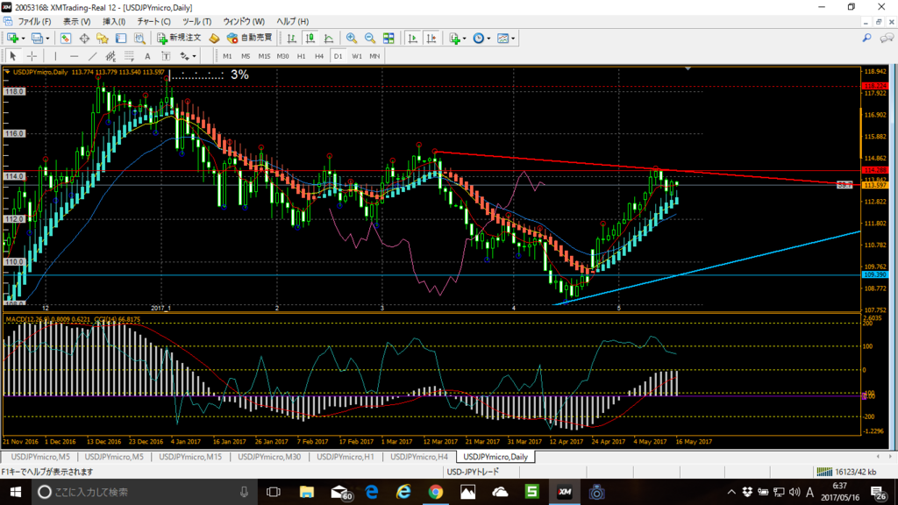Open the 表示 (V) menu

(x=77, y=22)
